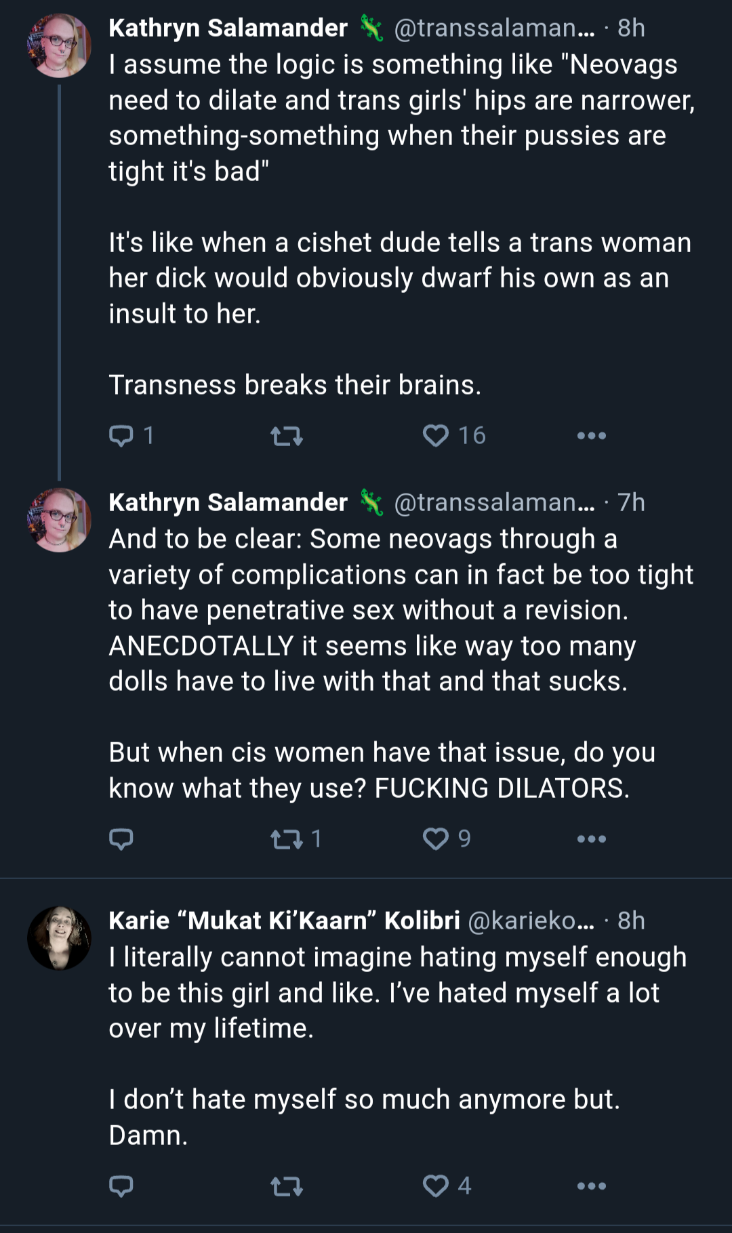Open Kathryn Salamander's avatar on the 7h tweet
This screenshot has height=1233, width=732.
pos(59,520)
